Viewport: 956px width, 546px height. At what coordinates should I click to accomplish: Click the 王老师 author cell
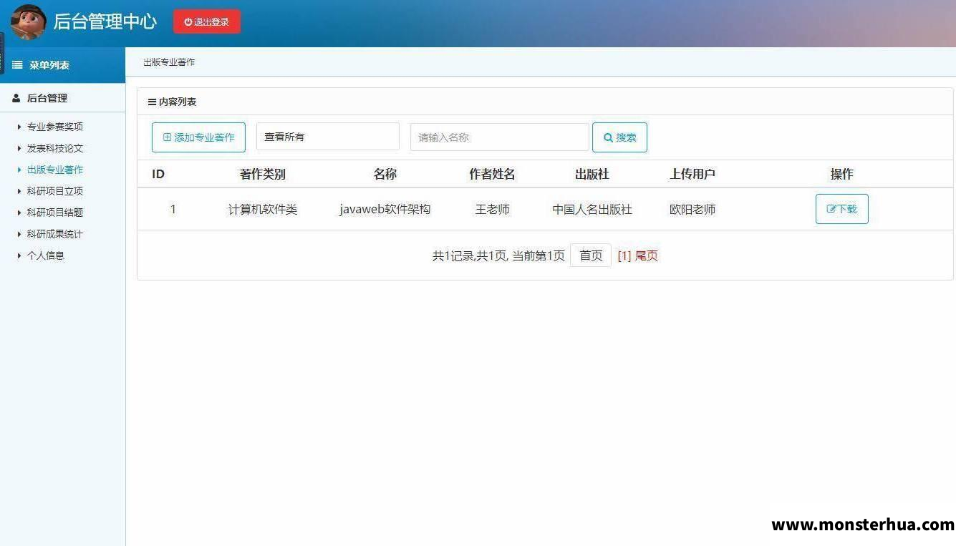(493, 210)
